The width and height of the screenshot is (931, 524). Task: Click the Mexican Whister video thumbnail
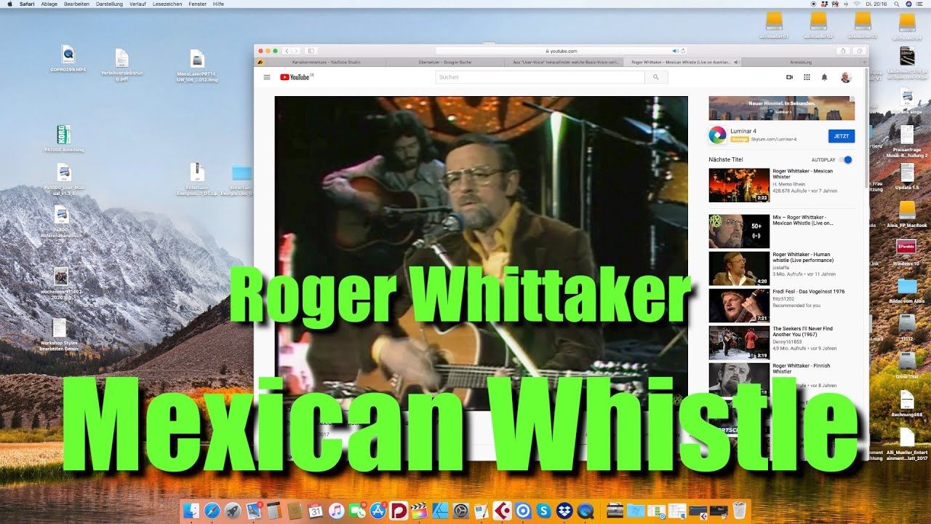[739, 185]
